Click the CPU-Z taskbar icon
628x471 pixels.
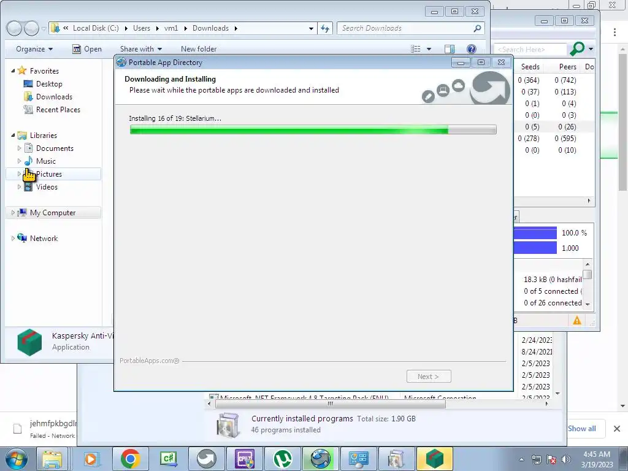[x=244, y=459]
